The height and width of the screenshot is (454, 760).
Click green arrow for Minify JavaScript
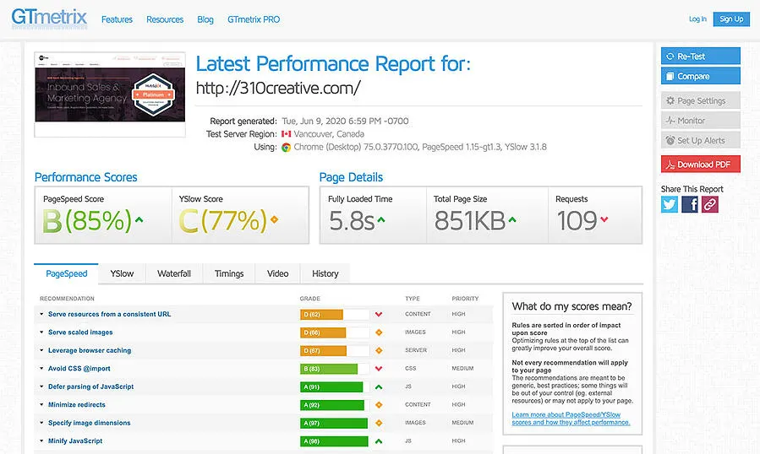click(379, 441)
